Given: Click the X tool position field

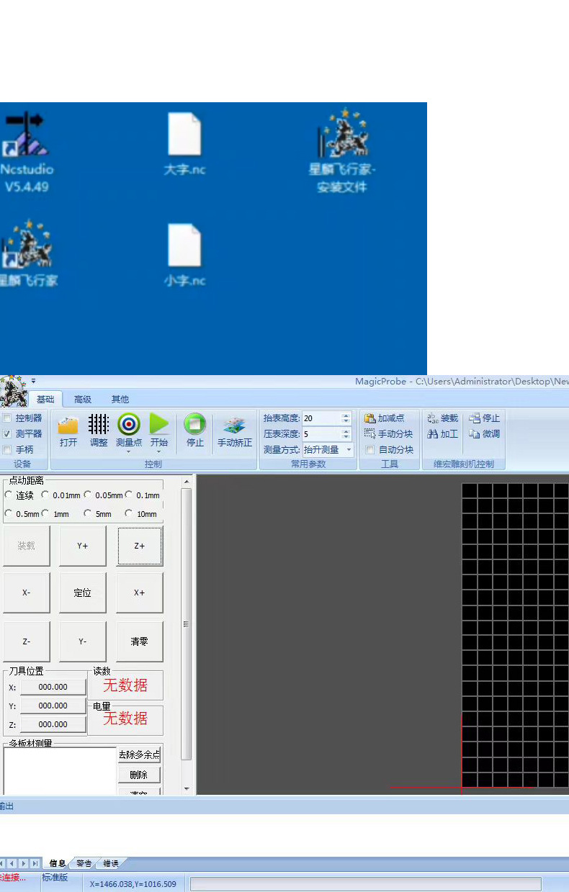Looking at the screenshot, I should click(x=53, y=688).
